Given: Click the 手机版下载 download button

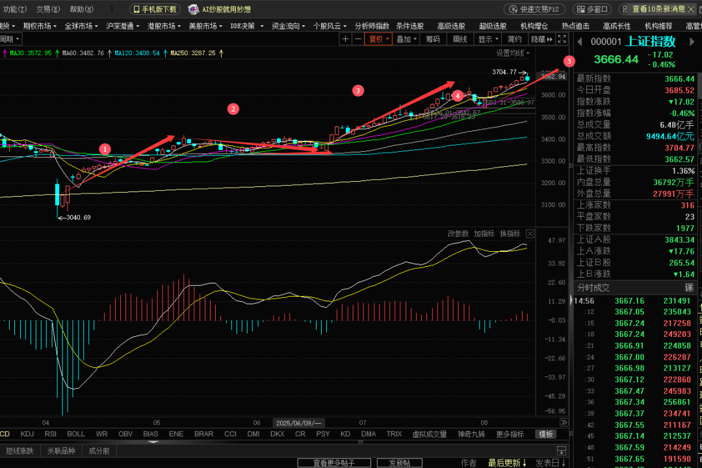Looking at the screenshot, I should pos(155,10).
